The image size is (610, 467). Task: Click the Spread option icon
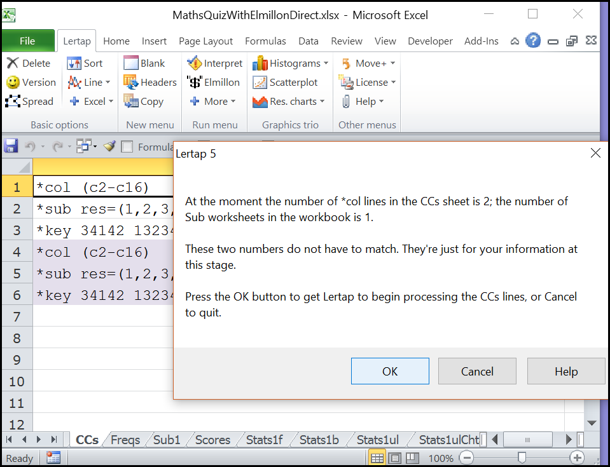(13, 102)
